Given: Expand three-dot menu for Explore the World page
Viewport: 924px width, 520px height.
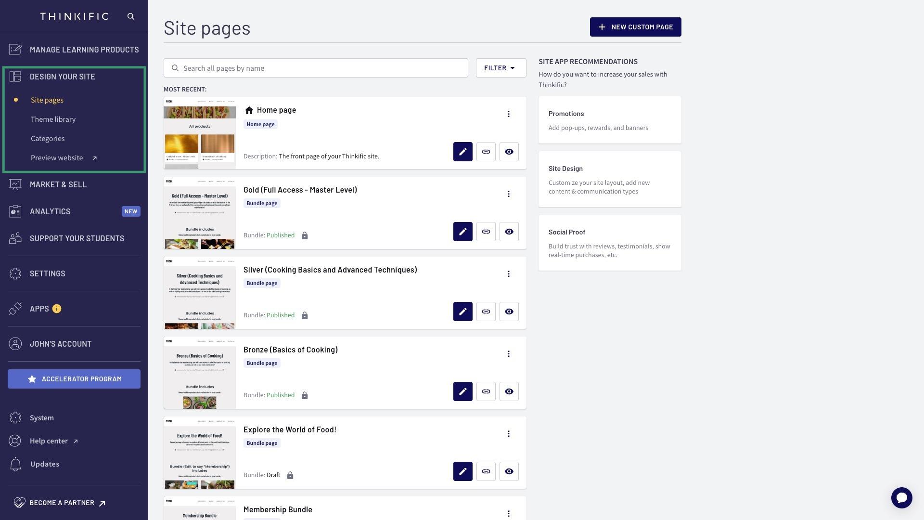Looking at the screenshot, I should click(509, 434).
